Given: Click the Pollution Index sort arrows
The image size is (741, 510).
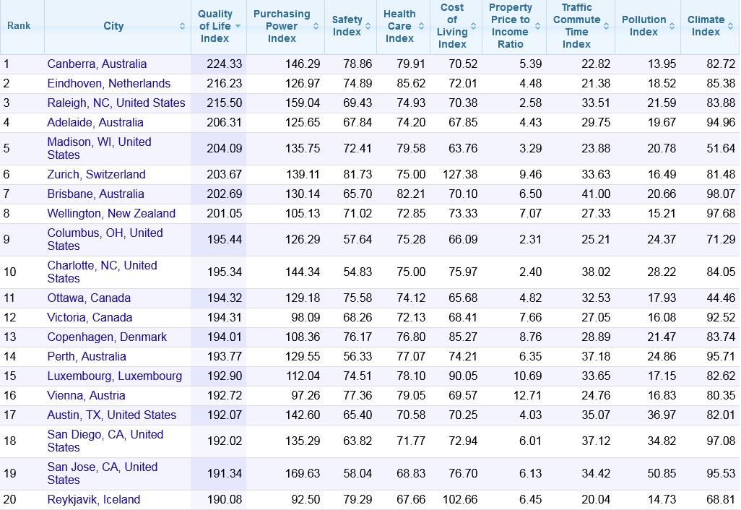Looking at the screenshot, I should coord(672,26).
